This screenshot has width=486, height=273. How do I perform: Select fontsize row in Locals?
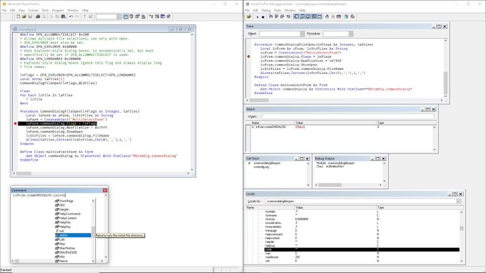point(361,219)
